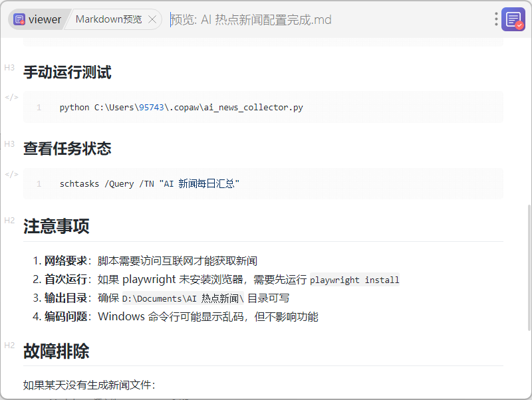Click the 注意事项 heading

[57, 226]
